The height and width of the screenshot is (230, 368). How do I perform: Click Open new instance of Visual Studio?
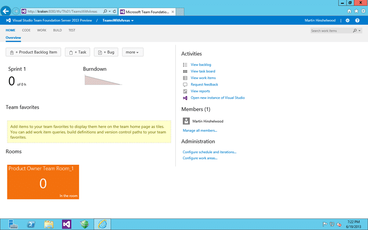click(218, 98)
